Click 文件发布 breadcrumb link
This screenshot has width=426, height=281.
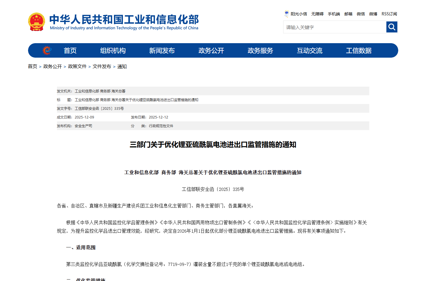point(102,66)
